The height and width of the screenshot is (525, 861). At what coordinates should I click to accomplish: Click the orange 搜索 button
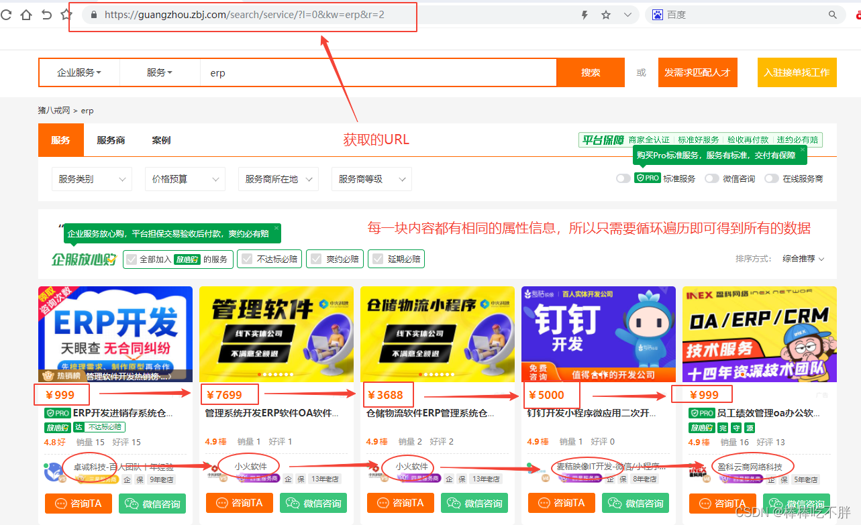pyautogui.click(x=591, y=72)
